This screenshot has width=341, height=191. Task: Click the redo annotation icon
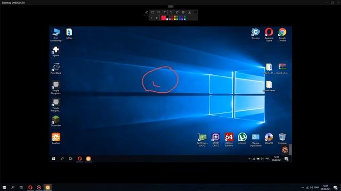[177, 12]
